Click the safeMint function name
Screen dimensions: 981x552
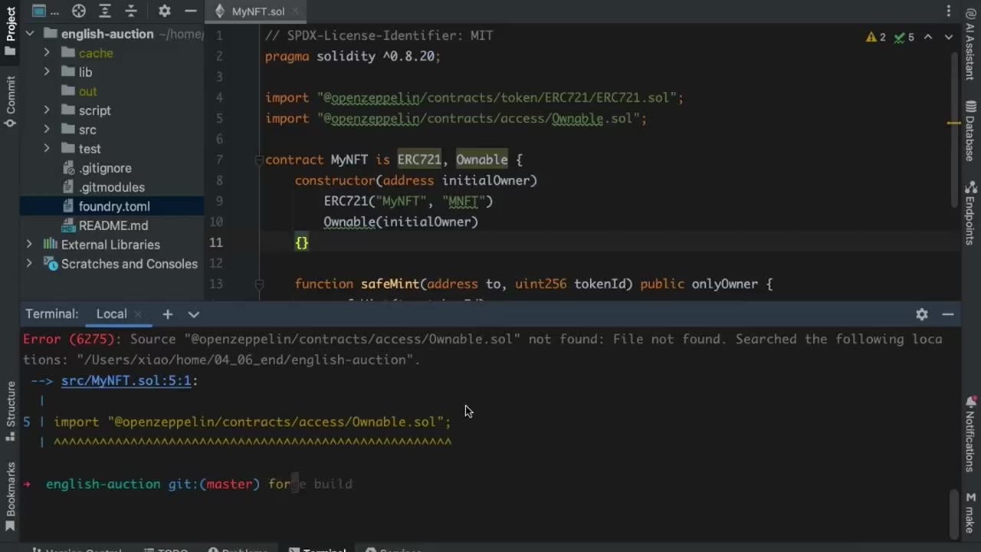pos(390,284)
